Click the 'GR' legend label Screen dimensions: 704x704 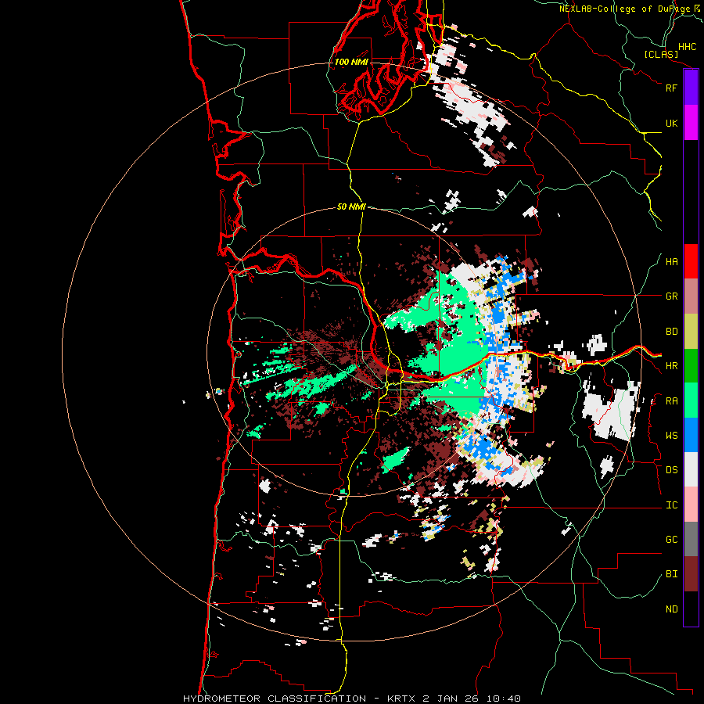(671, 296)
